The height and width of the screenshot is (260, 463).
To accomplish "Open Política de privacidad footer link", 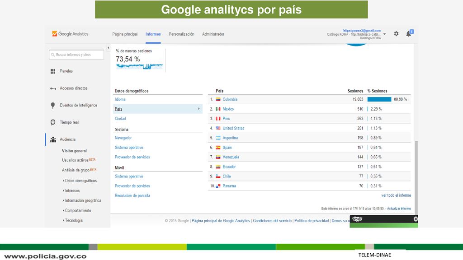I will click(x=312, y=221).
